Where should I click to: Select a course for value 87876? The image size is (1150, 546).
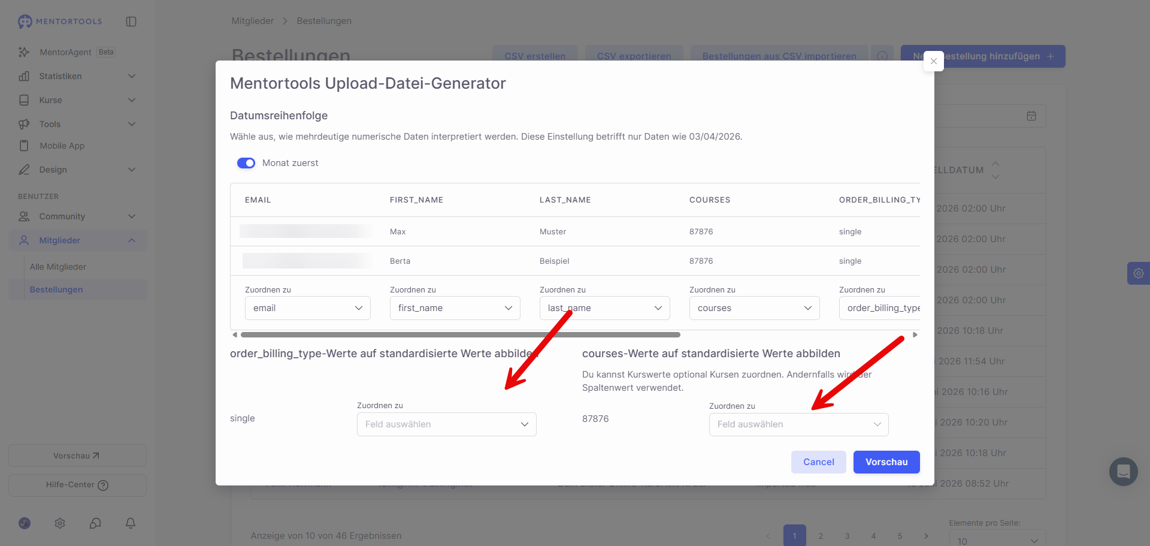pyautogui.click(x=799, y=424)
